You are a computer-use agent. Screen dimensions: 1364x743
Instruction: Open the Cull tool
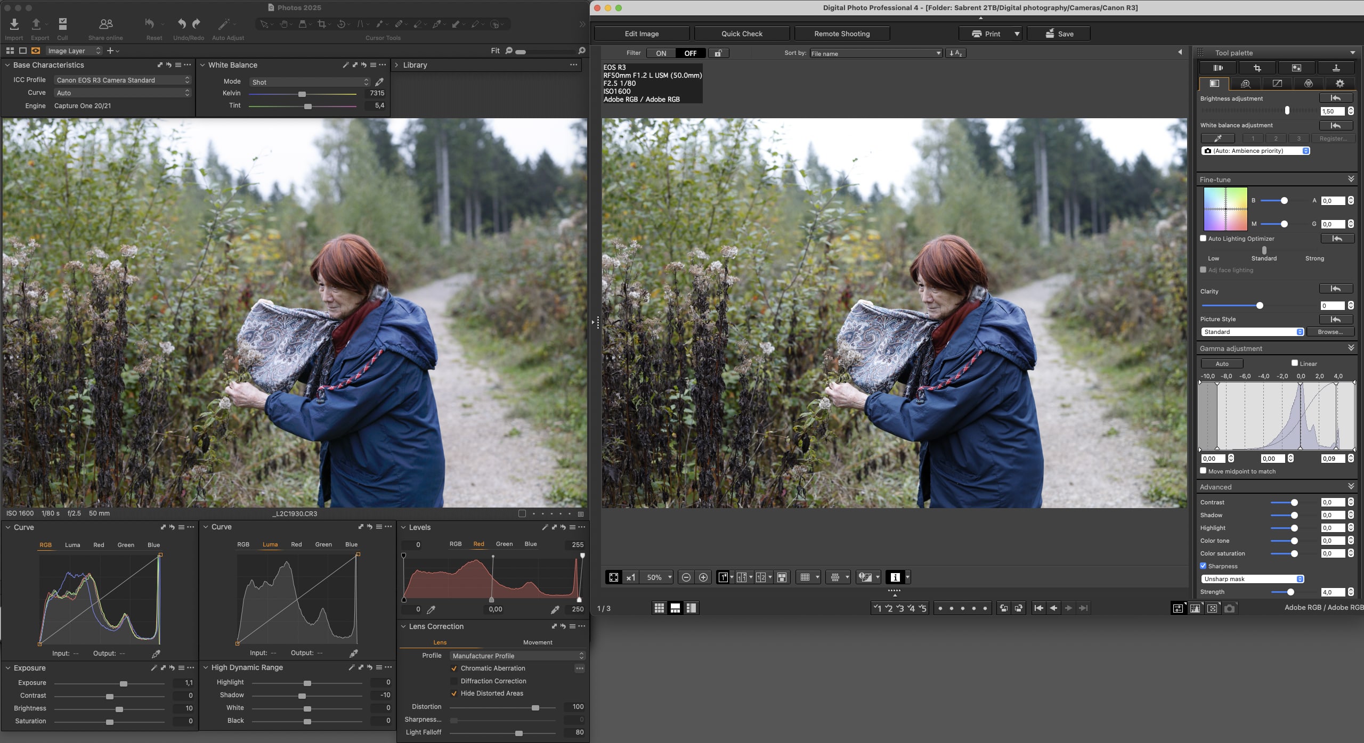click(x=62, y=25)
